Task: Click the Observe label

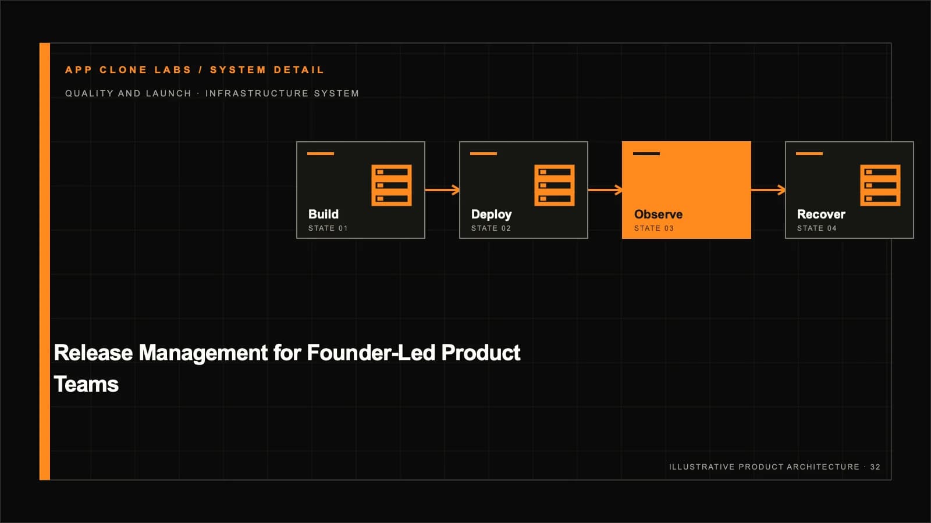Action: [658, 214]
